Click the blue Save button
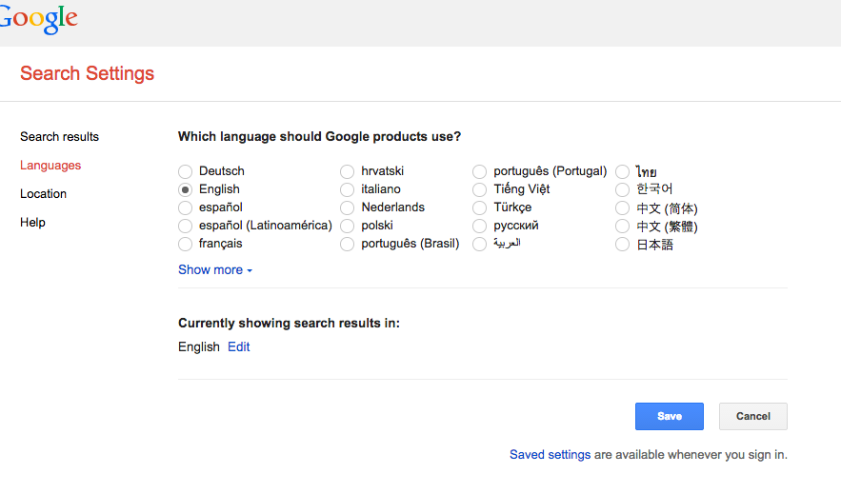 (669, 416)
